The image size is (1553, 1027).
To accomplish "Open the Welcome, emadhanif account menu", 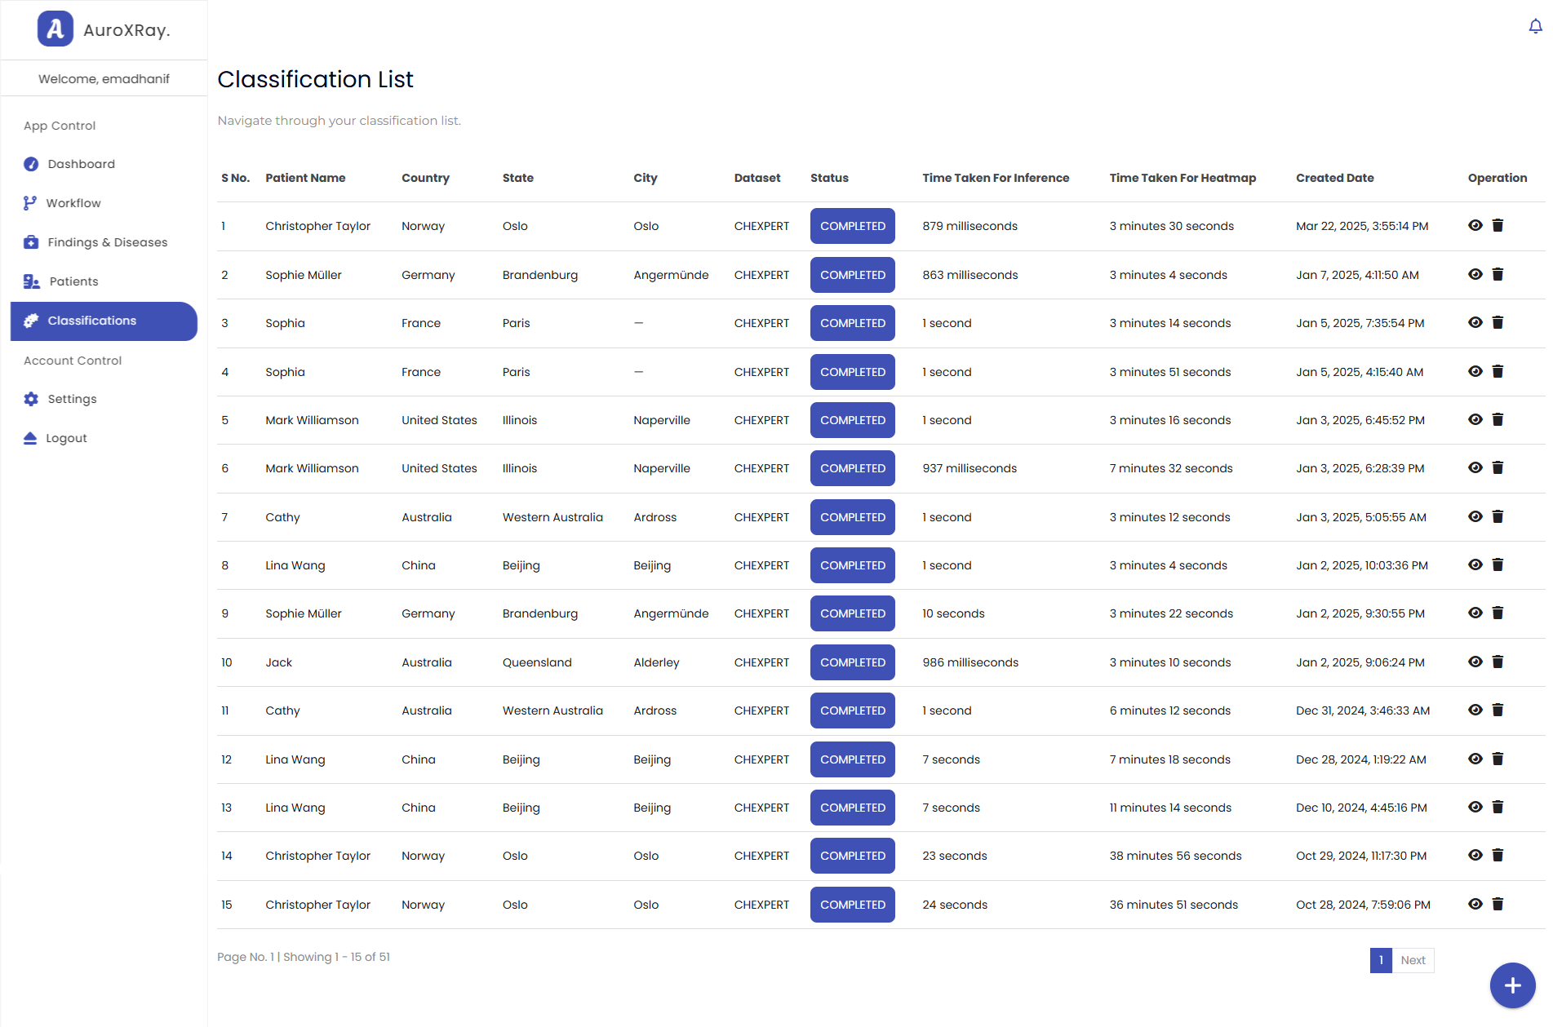I will [104, 78].
